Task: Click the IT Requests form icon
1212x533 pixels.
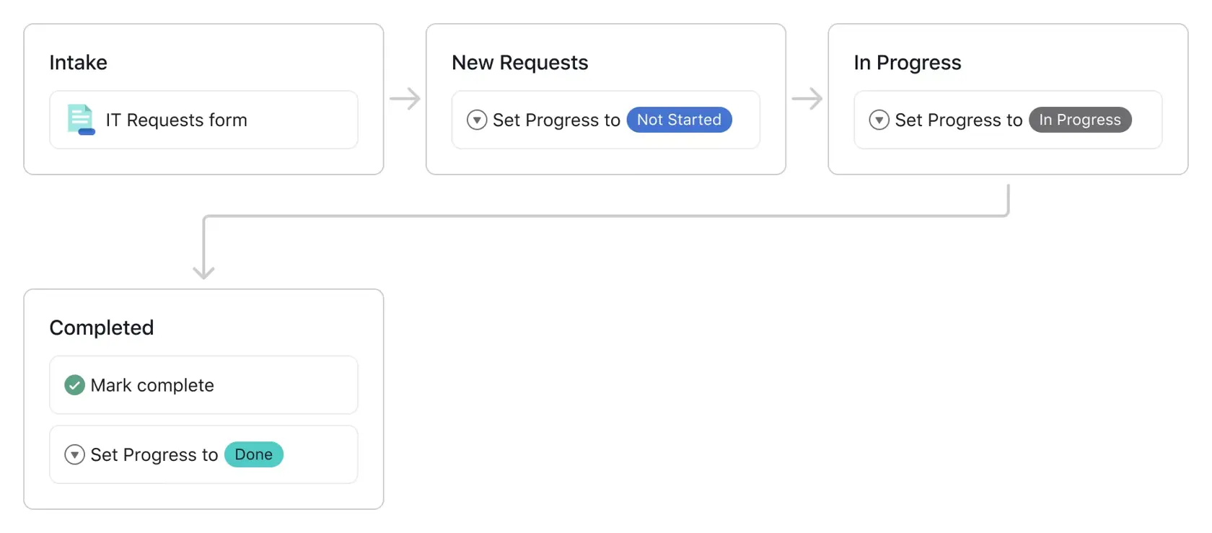Action: pyautogui.click(x=79, y=120)
